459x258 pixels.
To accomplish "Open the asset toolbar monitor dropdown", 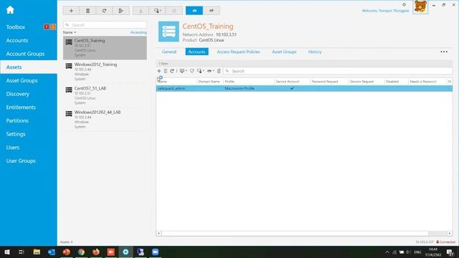I will pyautogui.click(x=158, y=11).
